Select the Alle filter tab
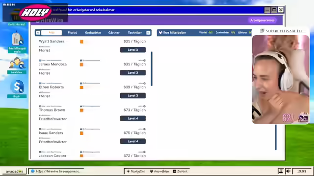 coord(52,33)
